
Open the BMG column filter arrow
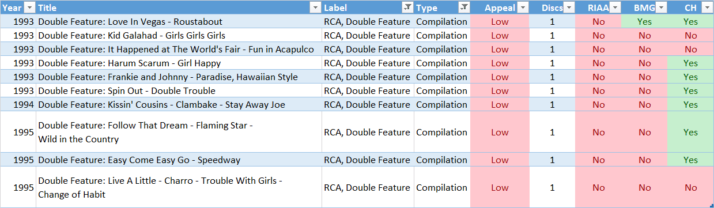click(661, 7)
